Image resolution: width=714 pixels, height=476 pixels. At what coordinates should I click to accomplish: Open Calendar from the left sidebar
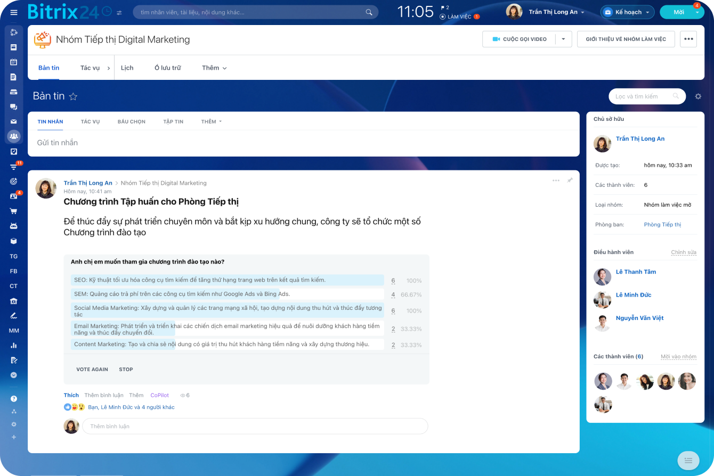[x=14, y=62]
